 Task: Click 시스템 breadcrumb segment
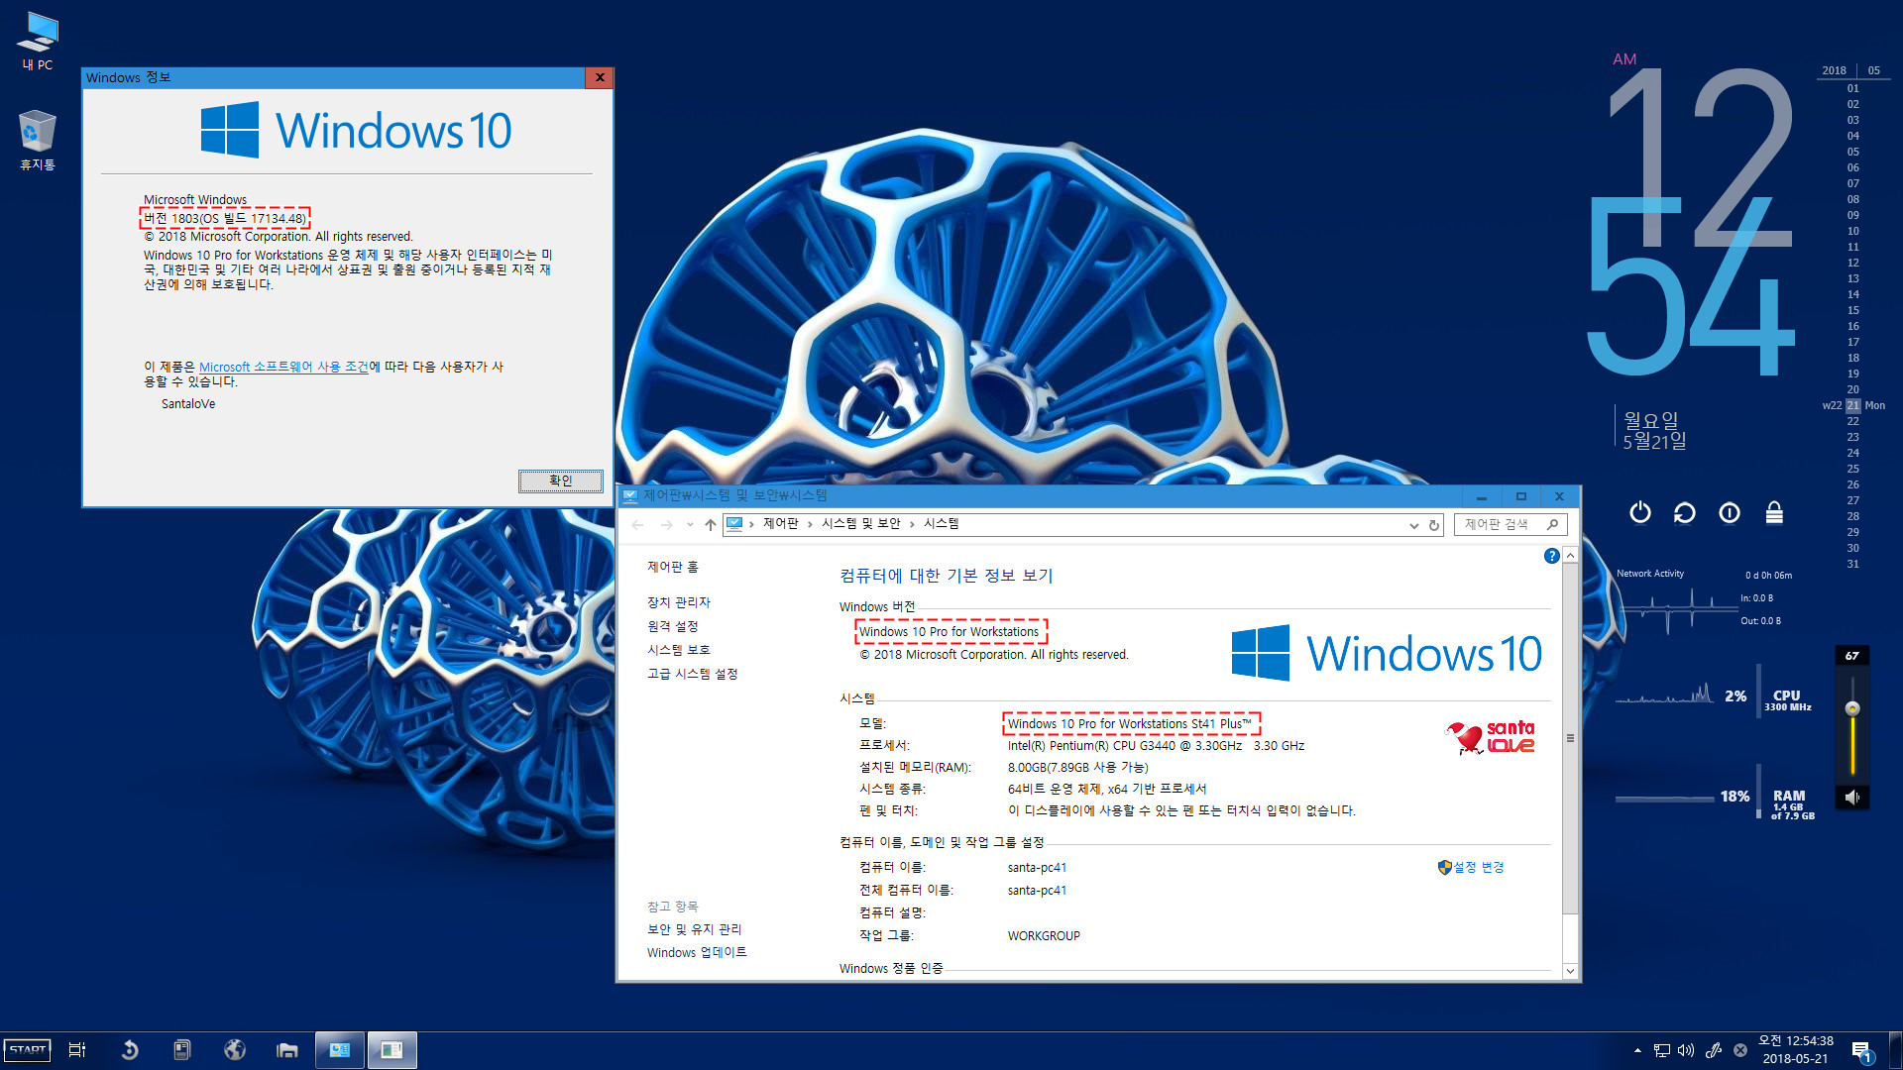click(x=942, y=524)
